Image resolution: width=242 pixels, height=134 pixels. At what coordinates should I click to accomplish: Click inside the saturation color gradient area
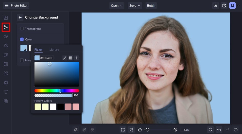click(x=57, y=74)
